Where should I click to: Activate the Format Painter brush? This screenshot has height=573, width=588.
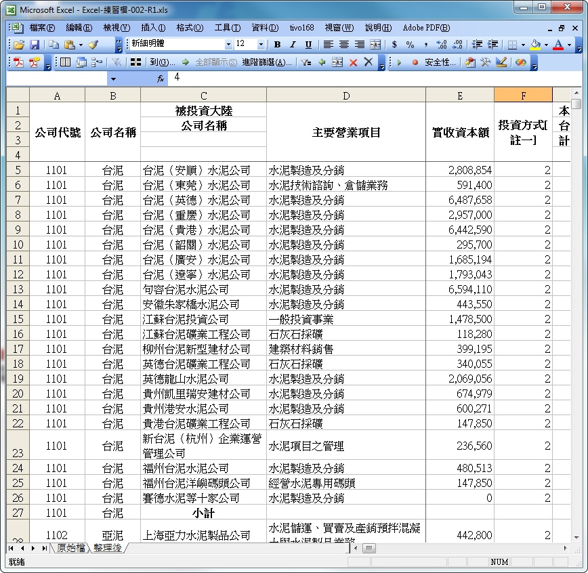[93, 45]
